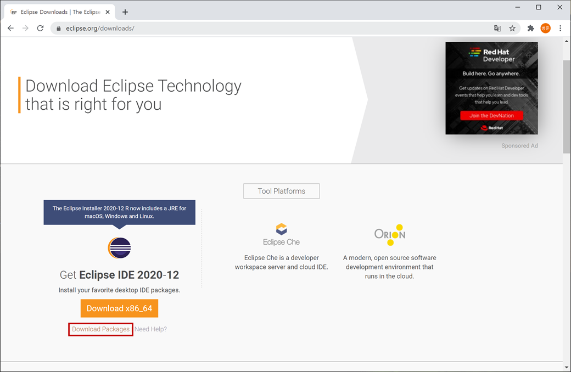Click the Orion description text
Image resolution: width=571 pixels, height=372 pixels.
pyautogui.click(x=390, y=267)
